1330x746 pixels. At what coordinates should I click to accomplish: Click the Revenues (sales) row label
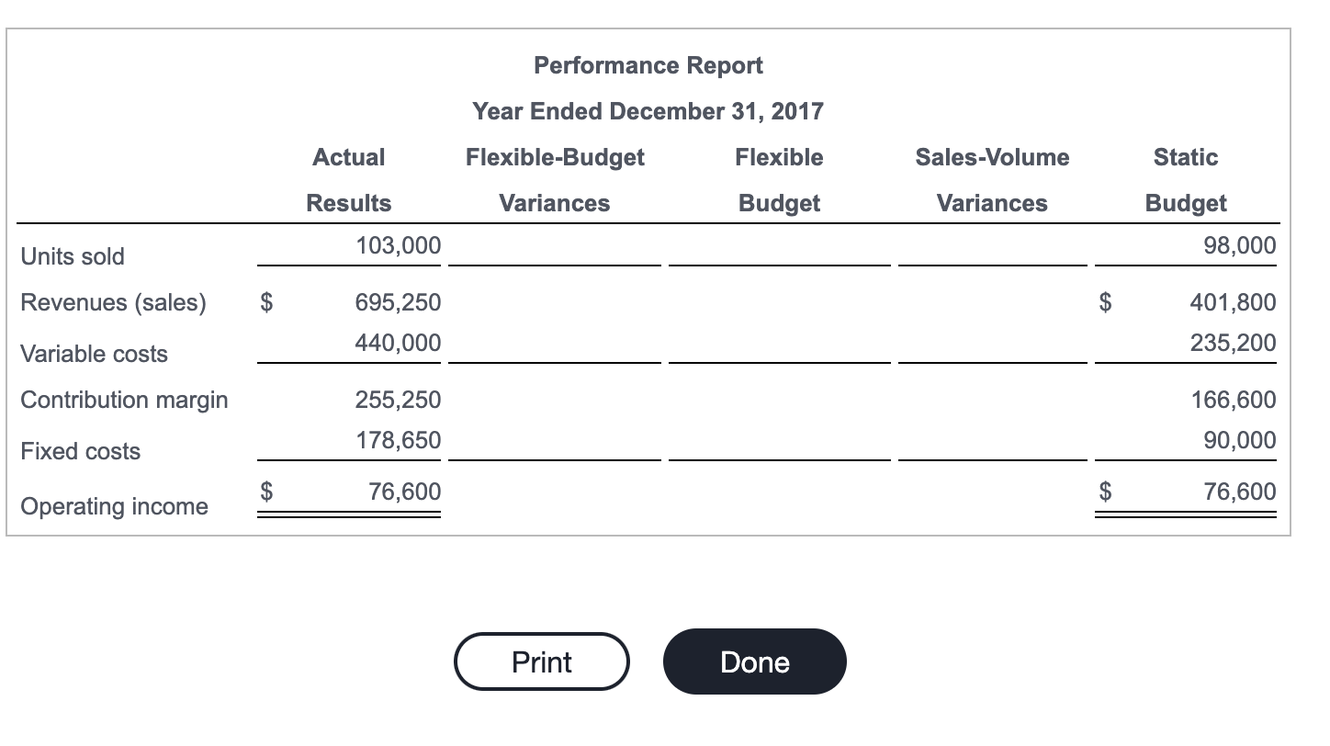(x=113, y=302)
